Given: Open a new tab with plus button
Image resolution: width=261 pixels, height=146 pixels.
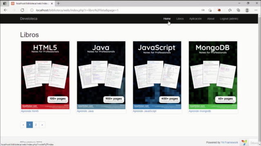Looking at the screenshot, I should coord(58,3).
